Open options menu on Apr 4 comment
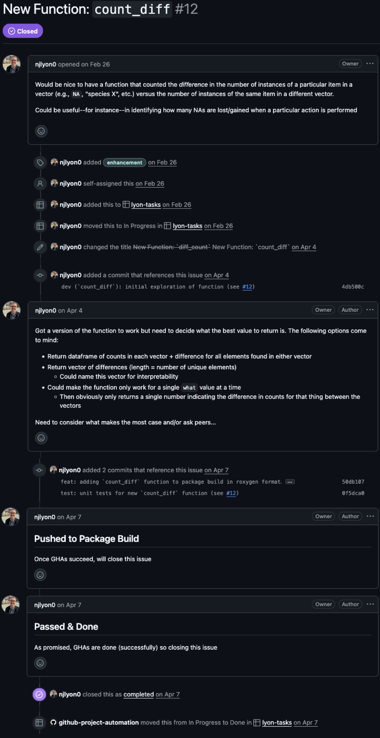 [x=370, y=310]
